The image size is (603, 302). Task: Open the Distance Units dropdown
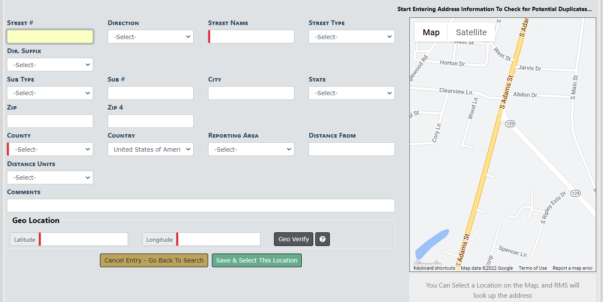(x=50, y=178)
